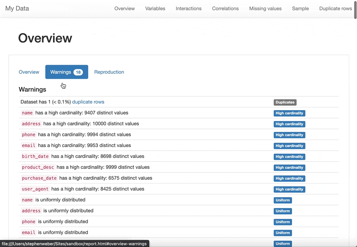Open the Reproduction tab

pyautogui.click(x=109, y=72)
